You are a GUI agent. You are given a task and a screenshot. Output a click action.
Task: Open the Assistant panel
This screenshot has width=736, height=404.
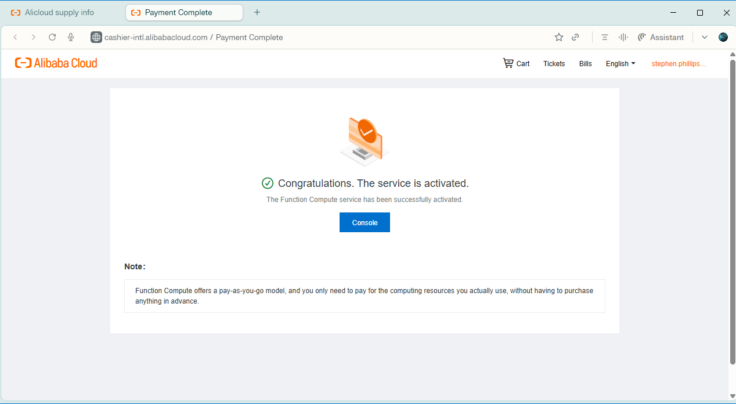coord(661,37)
